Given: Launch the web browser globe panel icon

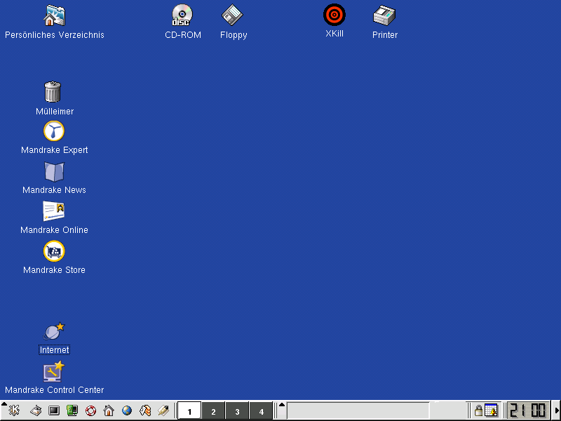Looking at the screenshot, I should [x=127, y=410].
